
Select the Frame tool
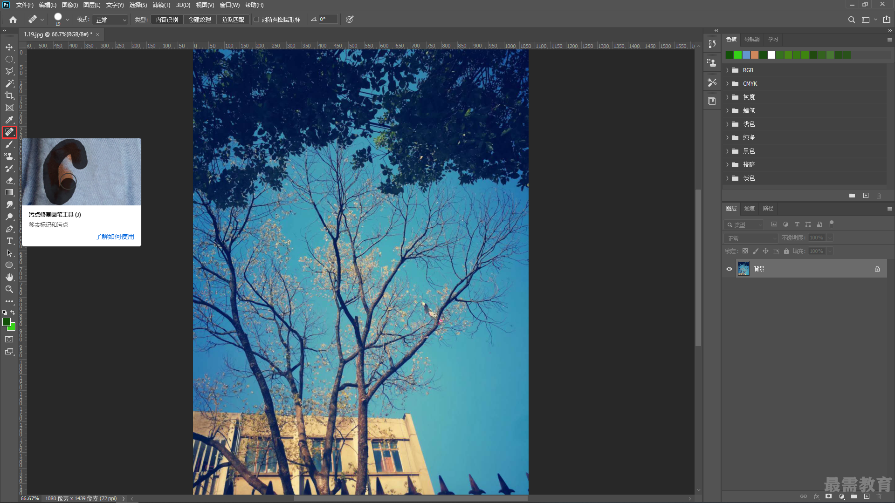point(9,108)
